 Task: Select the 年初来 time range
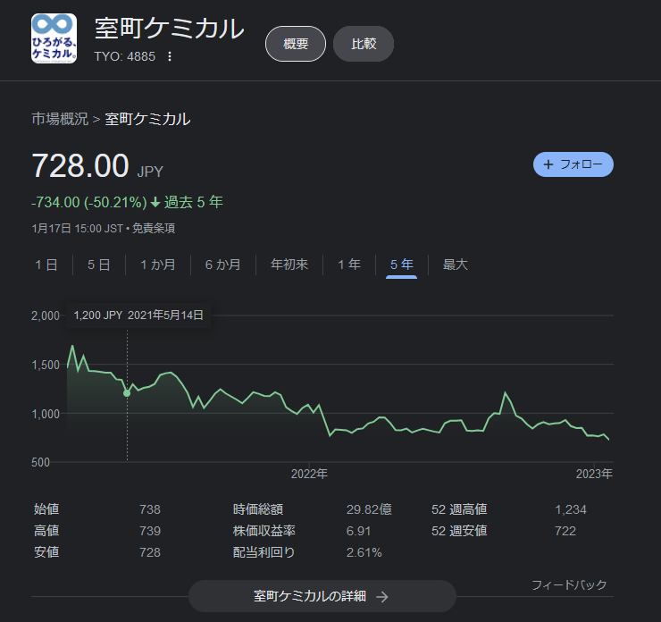289,265
